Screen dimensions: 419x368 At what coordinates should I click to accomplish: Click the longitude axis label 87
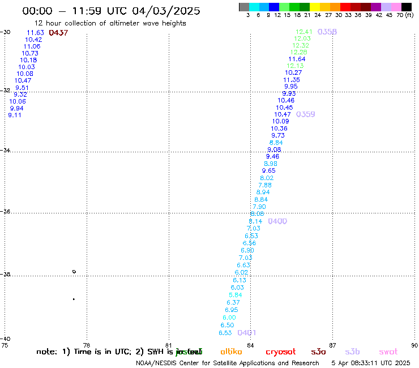tap(332, 345)
